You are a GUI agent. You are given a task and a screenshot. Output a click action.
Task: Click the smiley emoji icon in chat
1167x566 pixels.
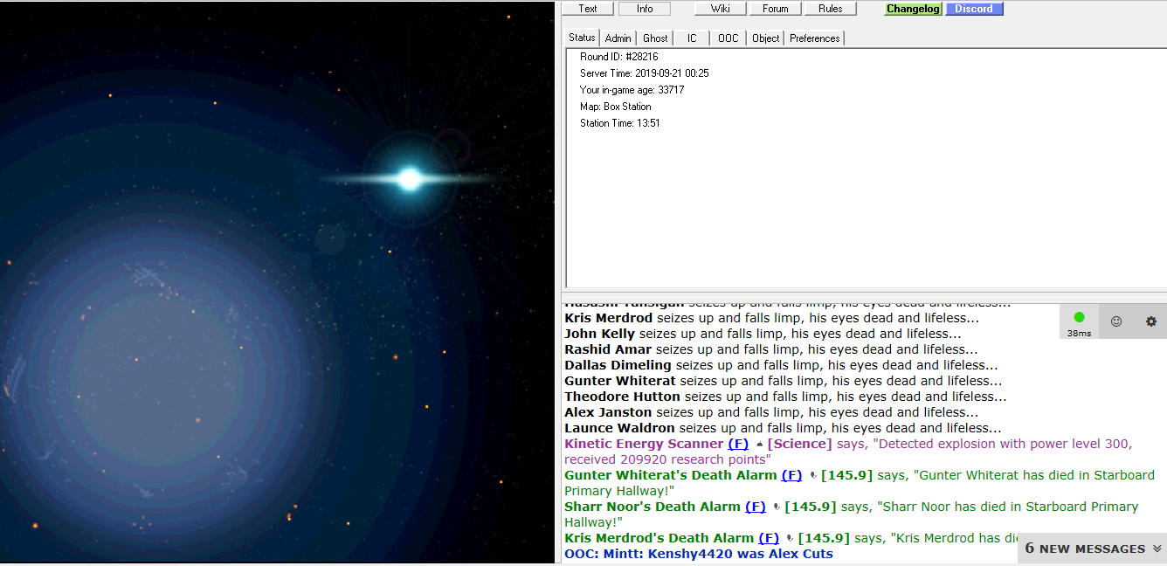coord(1115,321)
